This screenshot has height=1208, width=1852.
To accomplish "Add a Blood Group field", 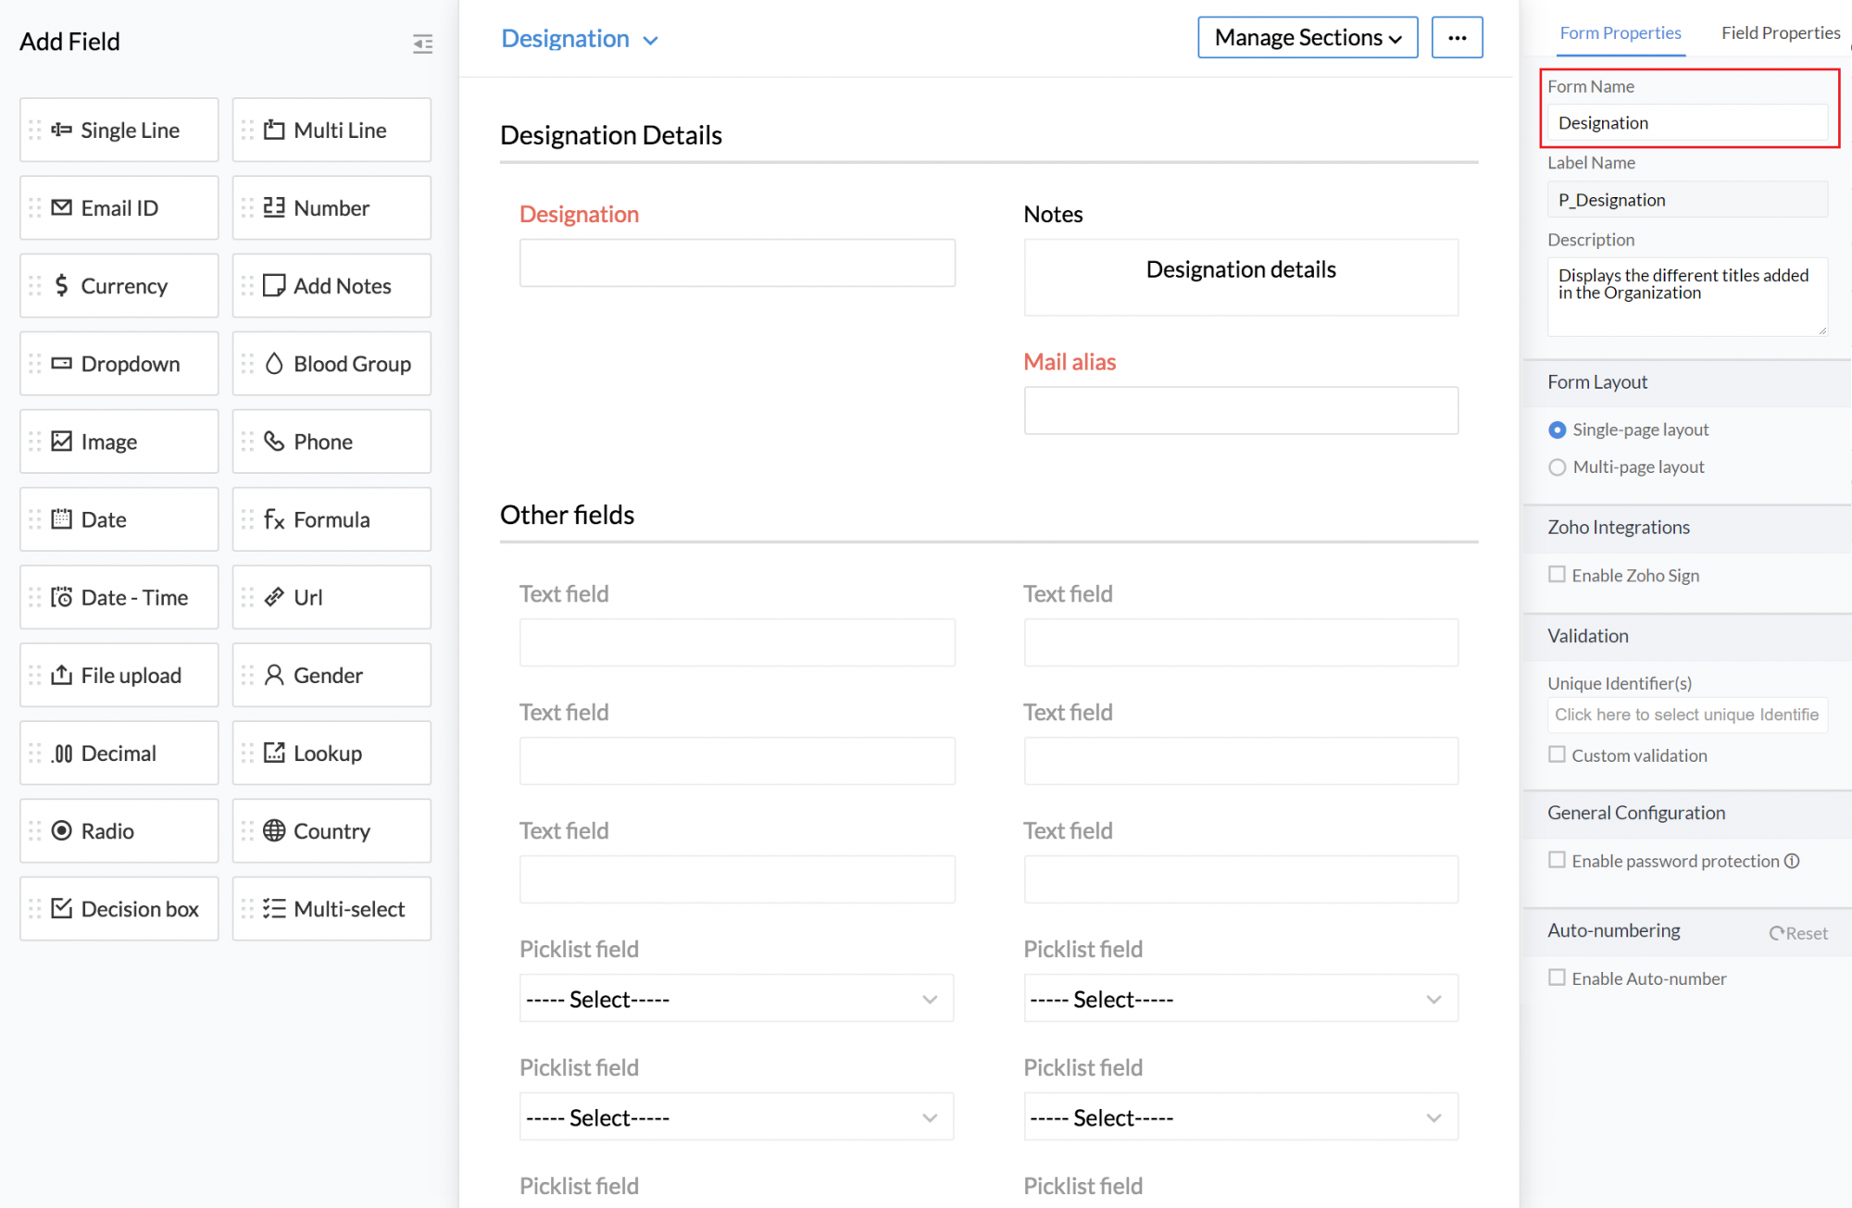I will (331, 363).
